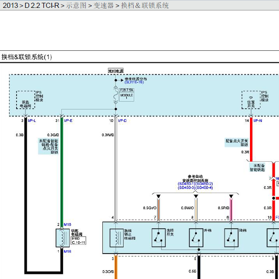Viewport: 279px width, 279px height.
Task: Click the MODULE 1 fuse label box
Action: pos(126,97)
